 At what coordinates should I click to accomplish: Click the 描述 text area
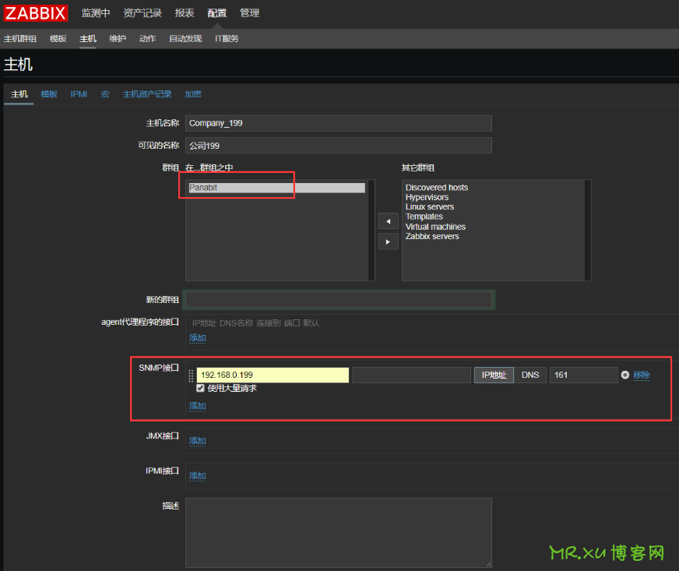(x=339, y=533)
